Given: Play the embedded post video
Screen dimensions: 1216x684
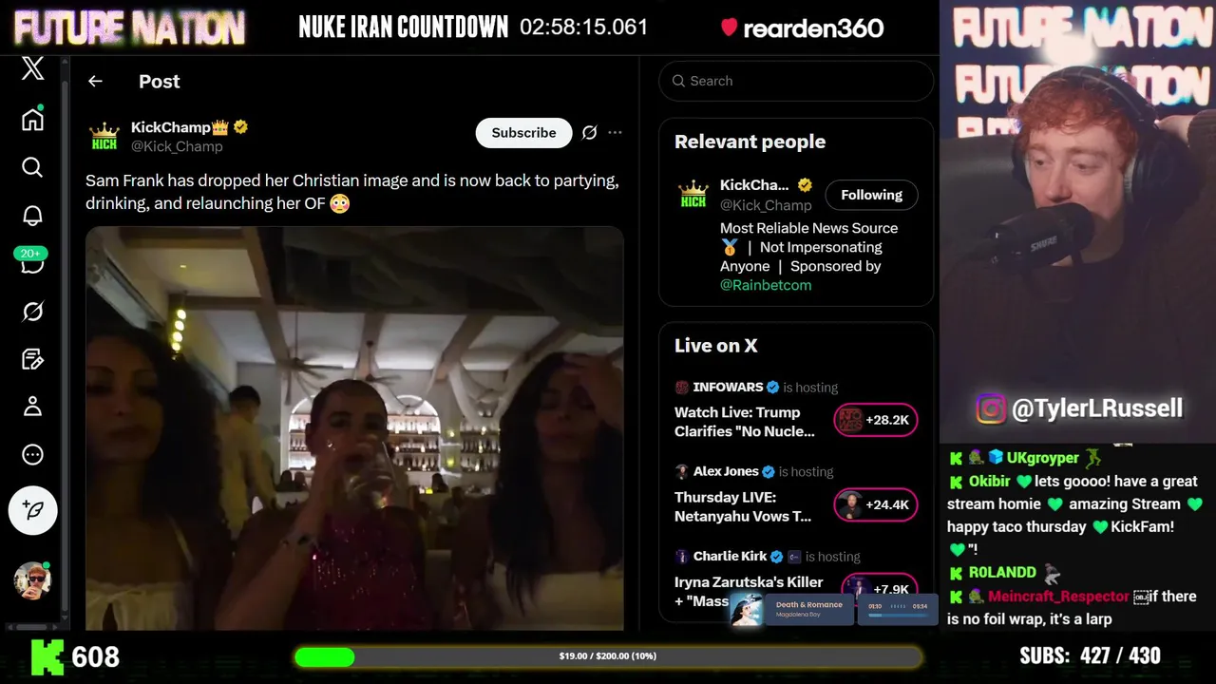Looking at the screenshot, I should 354,427.
